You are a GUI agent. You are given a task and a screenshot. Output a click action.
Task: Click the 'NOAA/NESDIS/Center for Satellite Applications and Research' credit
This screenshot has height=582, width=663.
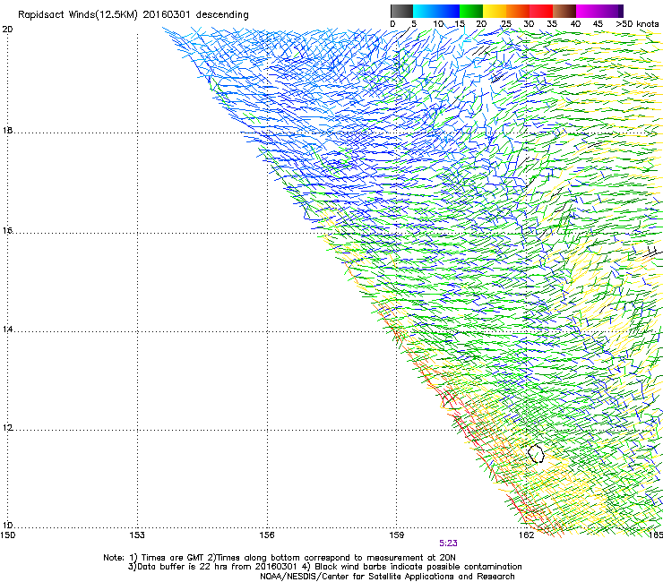[387, 577]
